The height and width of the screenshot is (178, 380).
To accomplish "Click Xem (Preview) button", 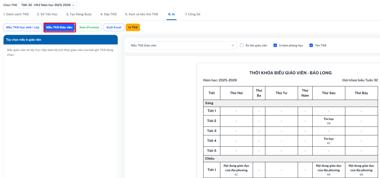I will 89,27.
